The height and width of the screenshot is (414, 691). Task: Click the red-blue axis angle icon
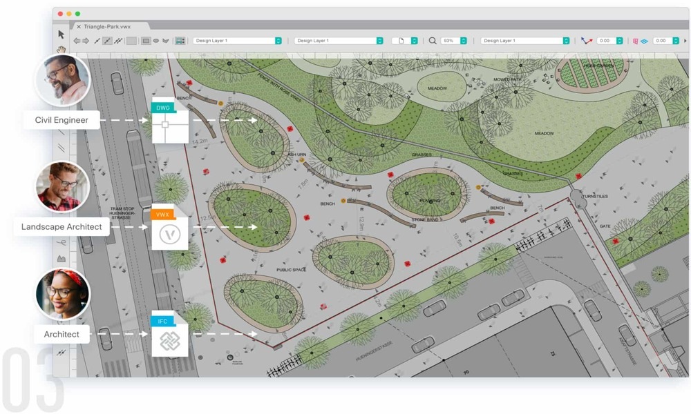586,41
